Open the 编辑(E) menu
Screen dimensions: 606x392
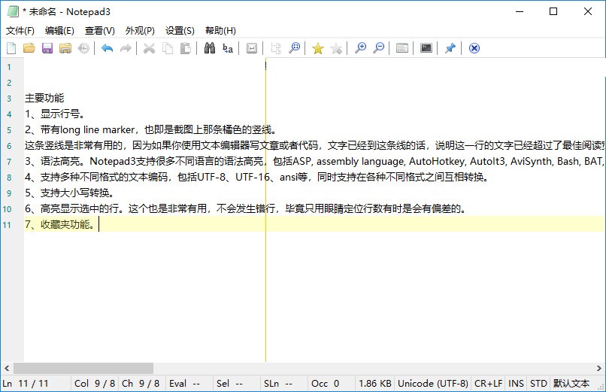[59, 31]
